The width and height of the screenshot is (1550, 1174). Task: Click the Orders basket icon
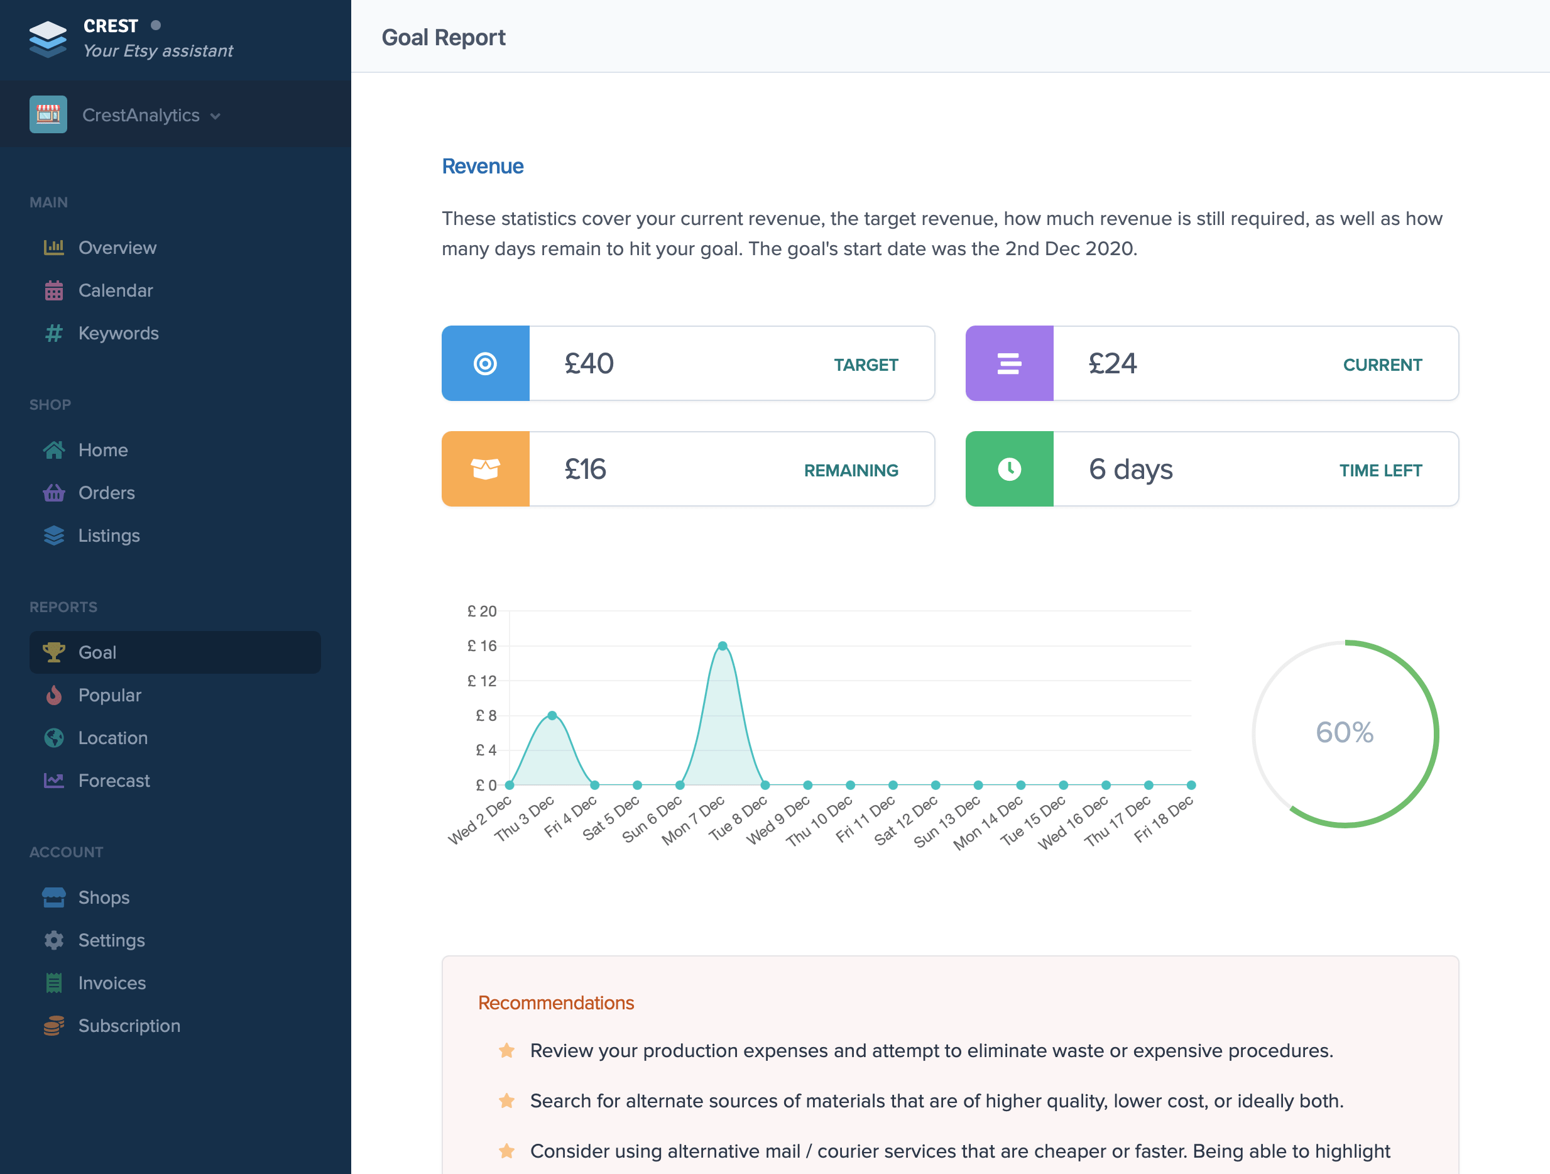pos(54,493)
